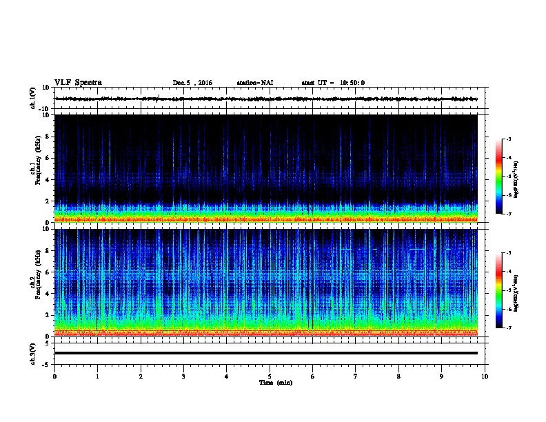Click the "8" kHz tick on ch.2 frequency axis

tap(48, 251)
